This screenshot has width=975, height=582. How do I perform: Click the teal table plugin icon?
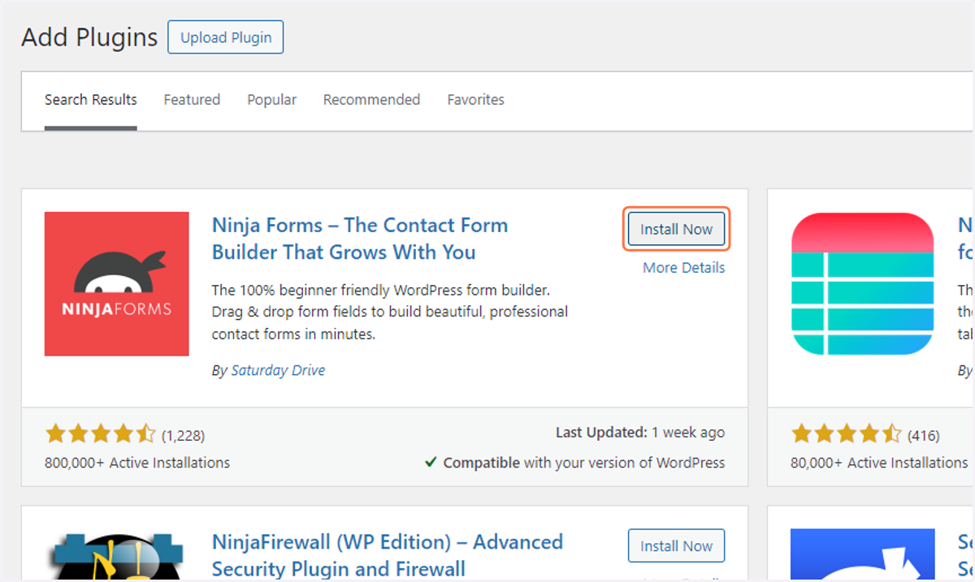click(862, 284)
